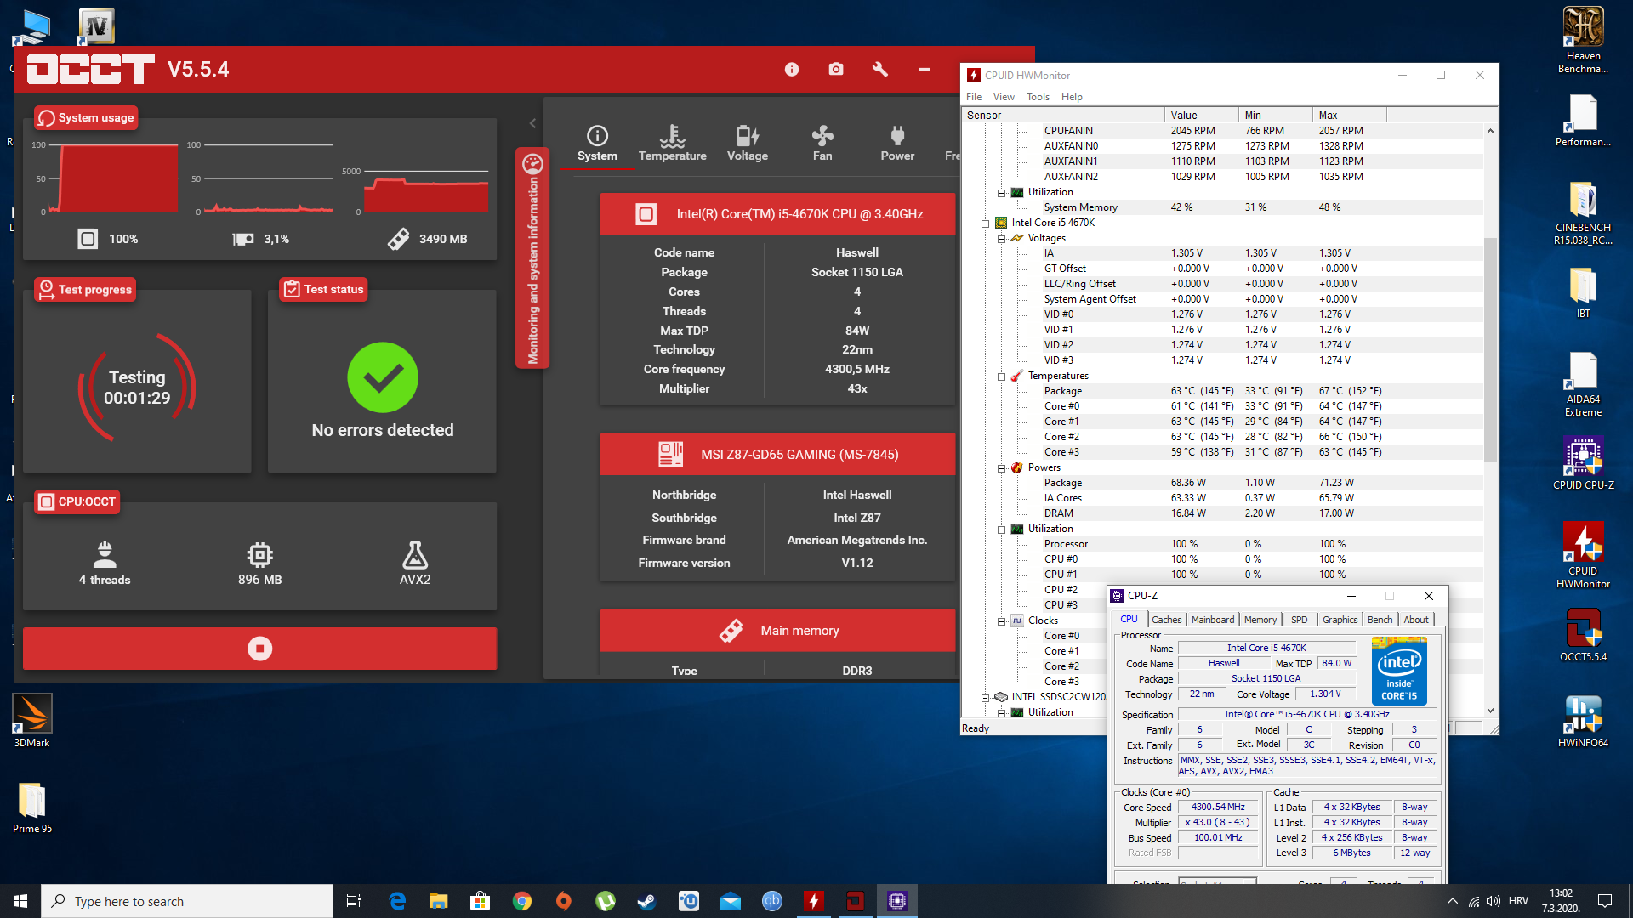Switch to OCCT Temperature tab
This screenshot has height=918, width=1633.
coord(672,144)
